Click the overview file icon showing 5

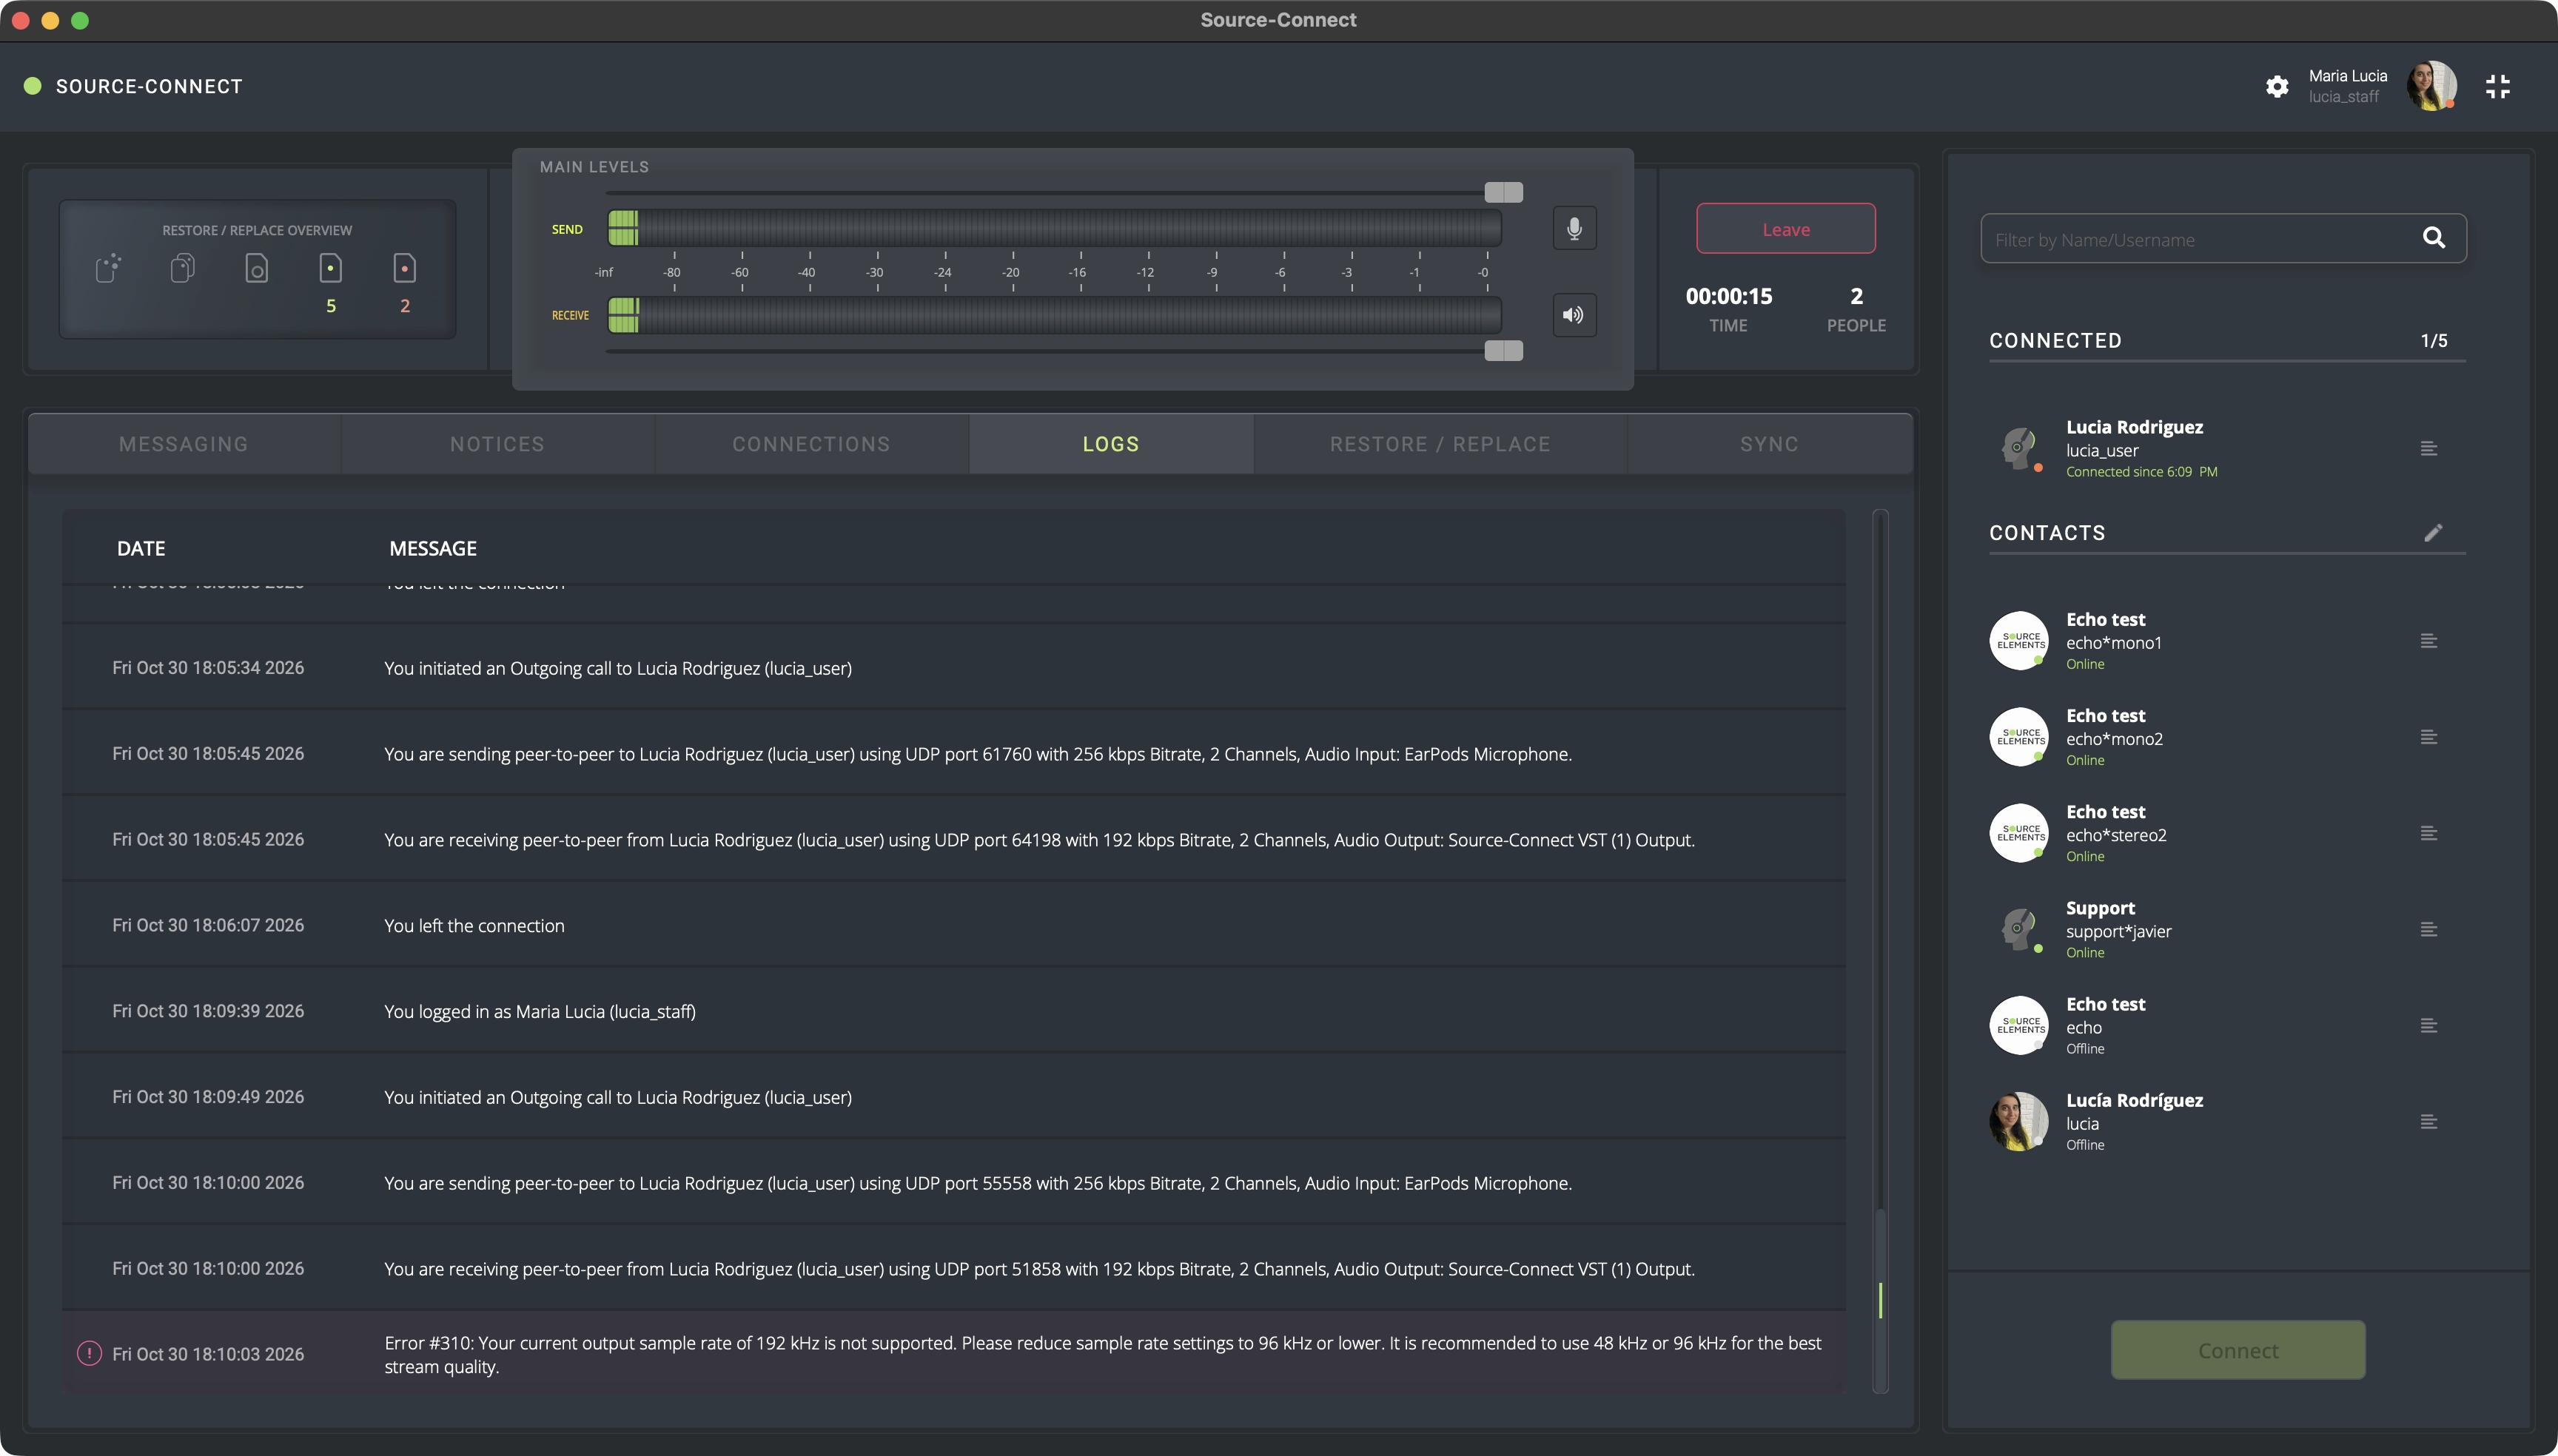click(330, 268)
